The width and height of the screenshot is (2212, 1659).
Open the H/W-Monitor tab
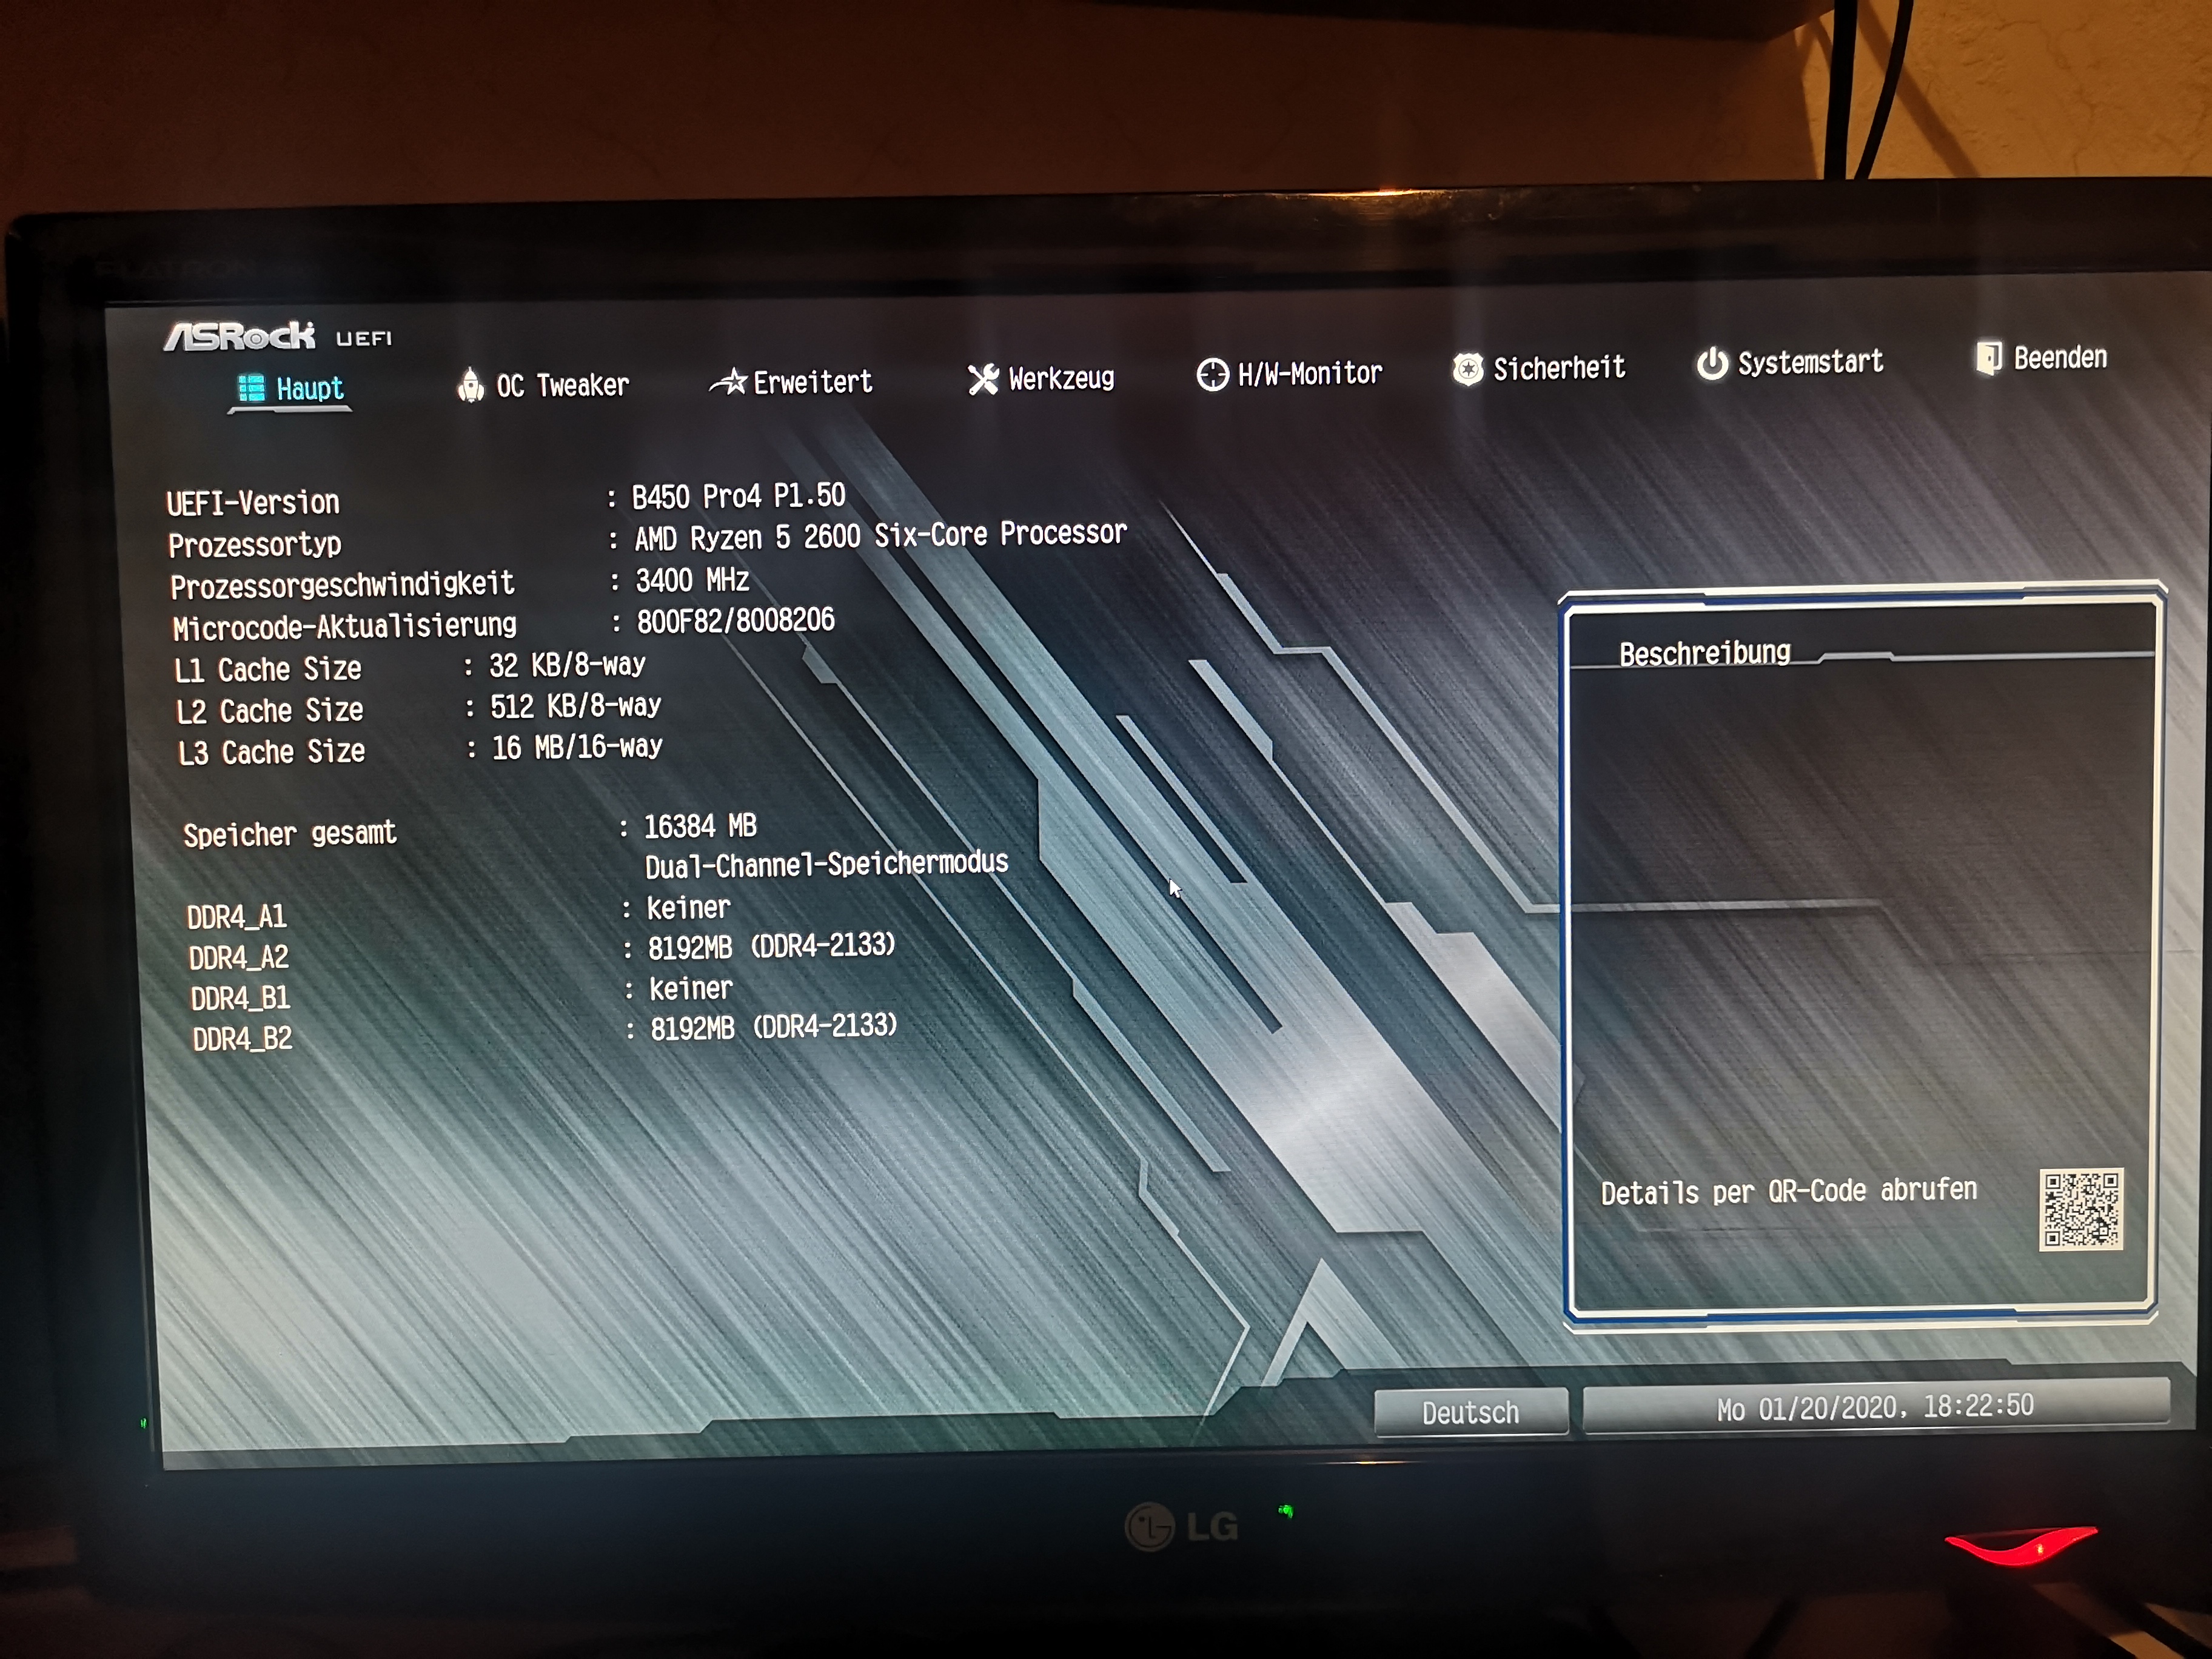point(1310,373)
